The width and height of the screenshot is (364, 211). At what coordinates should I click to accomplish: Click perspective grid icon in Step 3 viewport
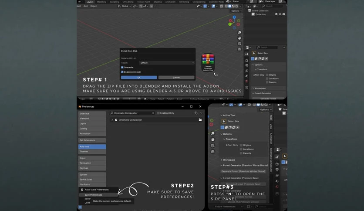point(212,152)
